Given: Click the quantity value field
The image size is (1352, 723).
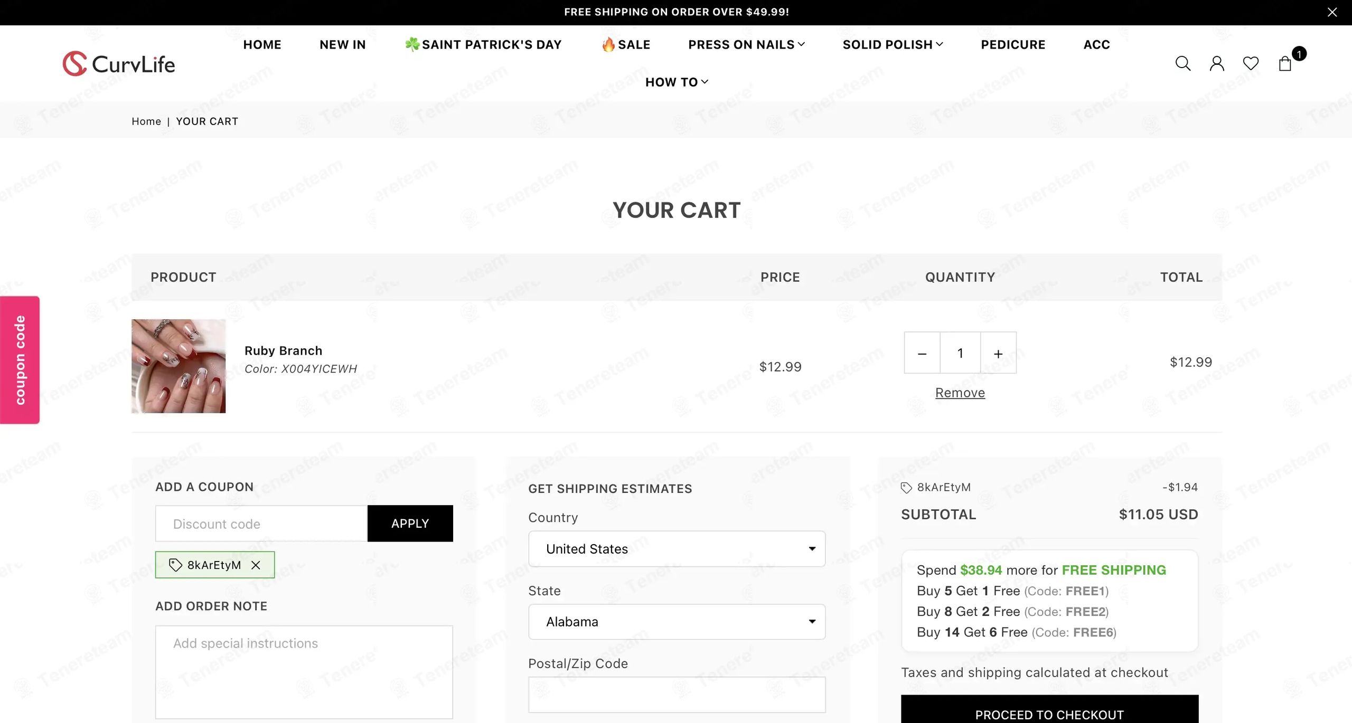Looking at the screenshot, I should 960,353.
